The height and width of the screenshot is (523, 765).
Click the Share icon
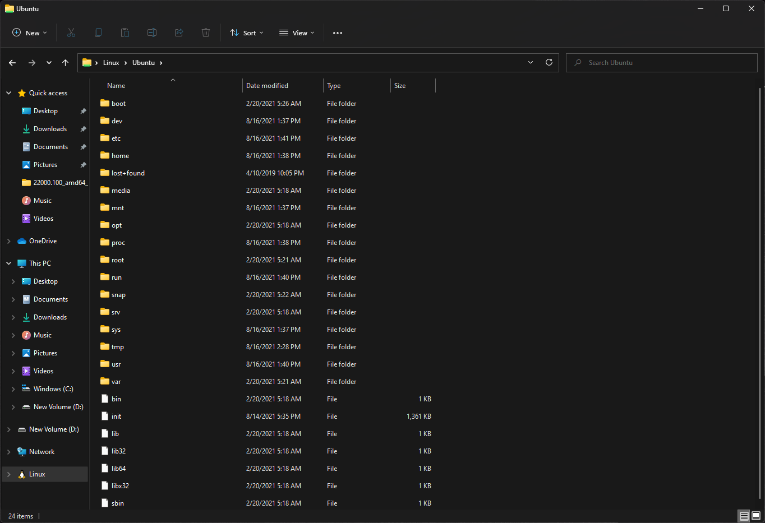179,33
